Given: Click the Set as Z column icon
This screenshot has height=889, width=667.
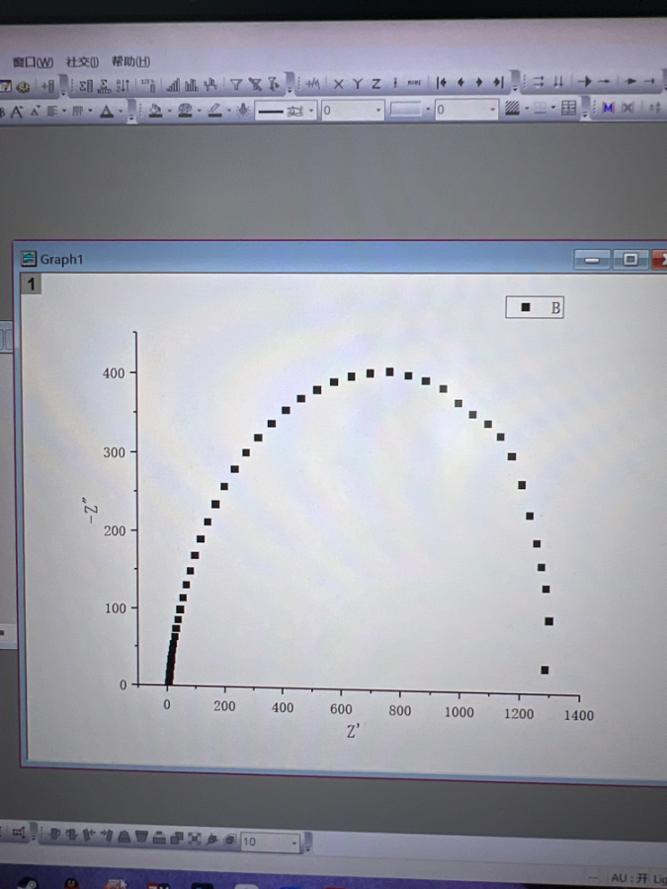Looking at the screenshot, I should click(x=375, y=84).
